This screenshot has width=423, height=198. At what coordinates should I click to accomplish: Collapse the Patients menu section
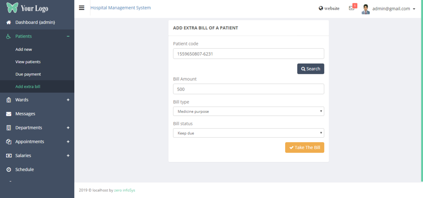68,36
